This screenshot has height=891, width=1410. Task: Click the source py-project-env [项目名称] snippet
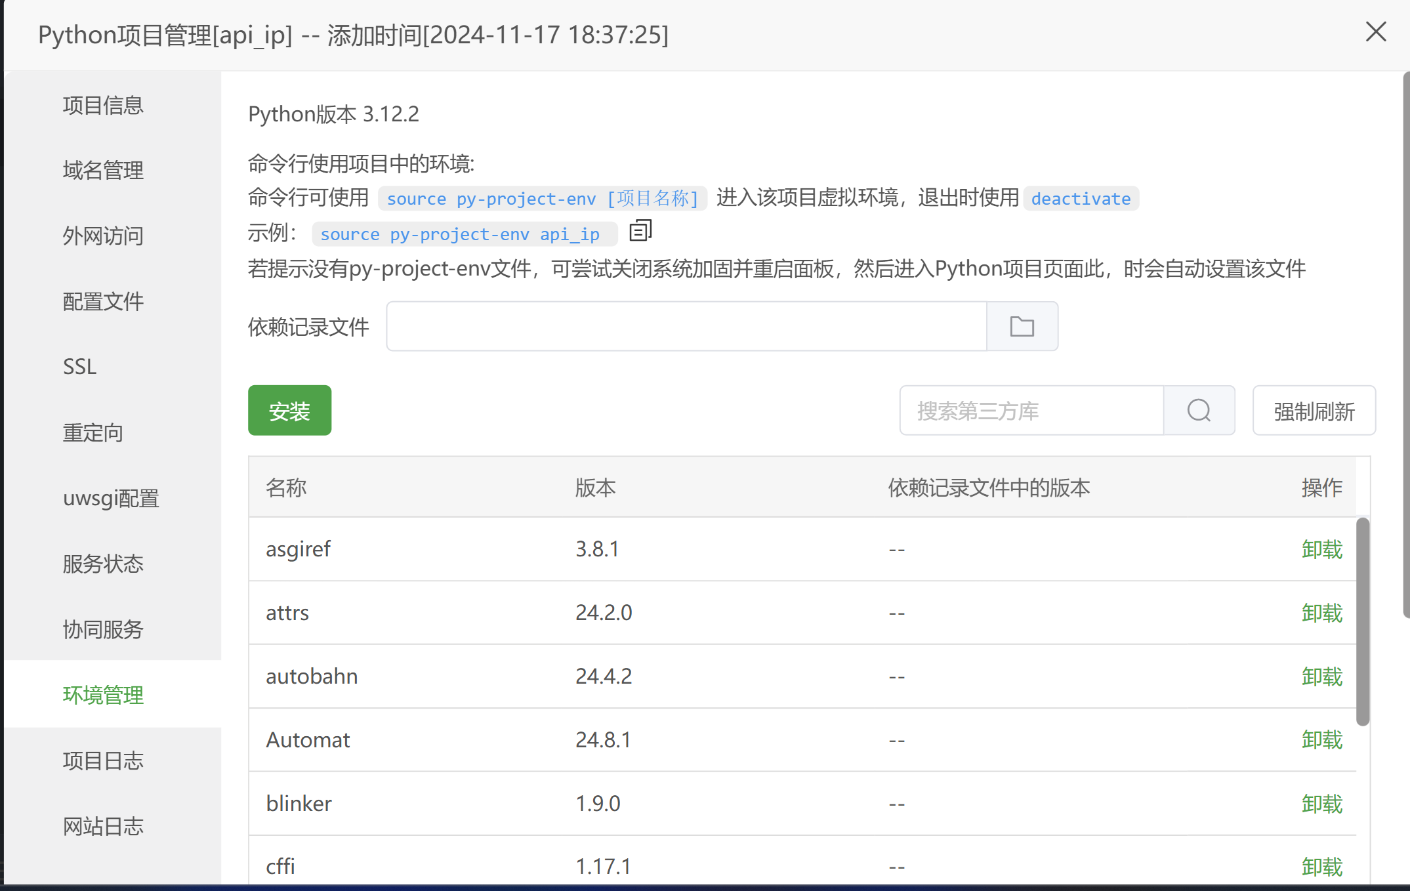point(543,199)
